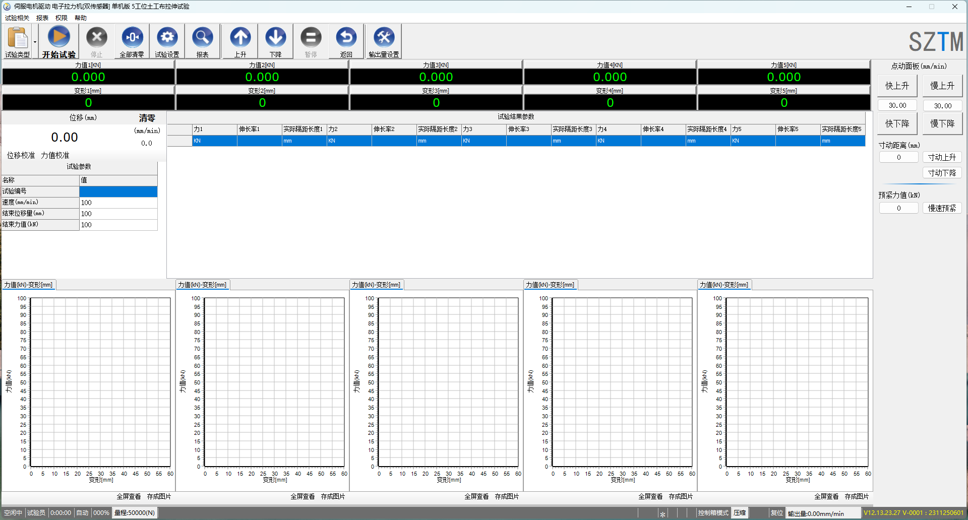Click 量程:50000(N) in the status bar
Image resolution: width=968 pixels, height=520 pixels.
pos(134,513)
